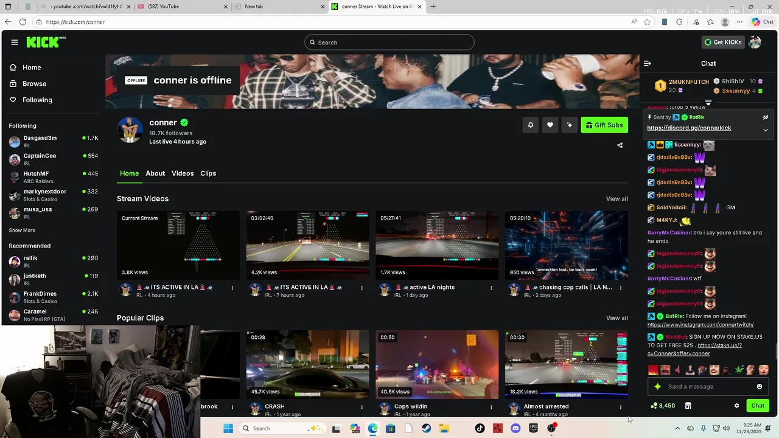Open the user avatar menu in the top bar
779x438 pixels.
point(755,42)
